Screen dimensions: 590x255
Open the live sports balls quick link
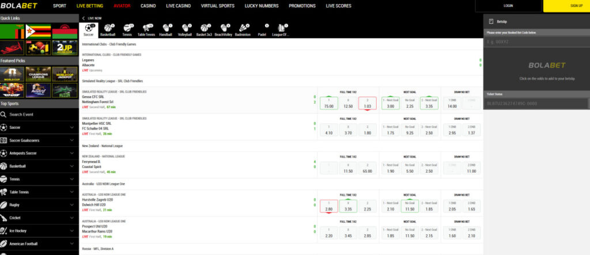click(38, 48)
